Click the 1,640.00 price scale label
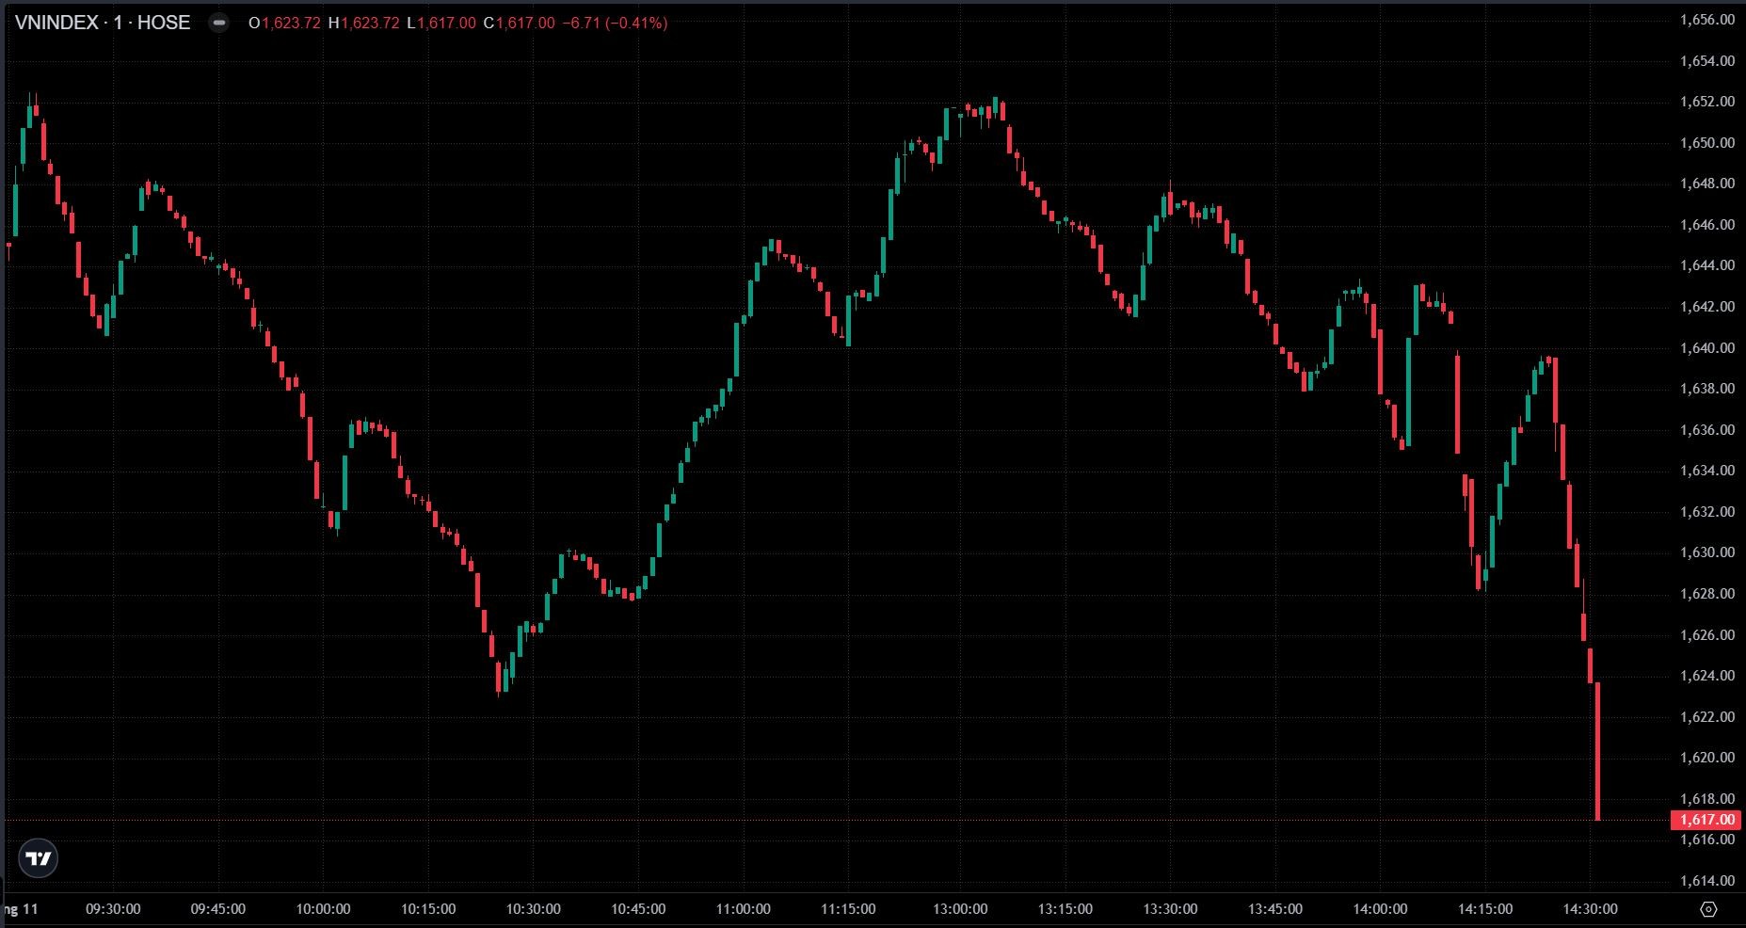 (x=1706, y=348)
